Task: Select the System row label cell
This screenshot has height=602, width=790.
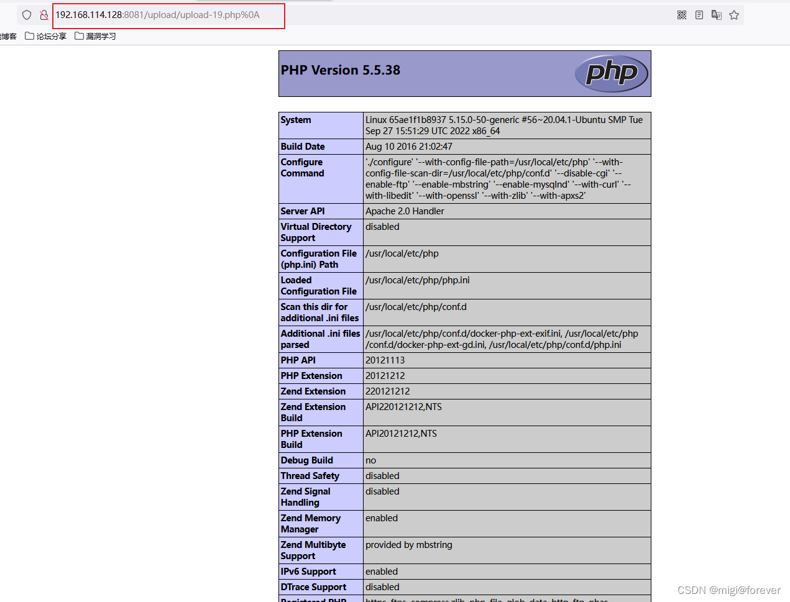Action: pos(296,120)
